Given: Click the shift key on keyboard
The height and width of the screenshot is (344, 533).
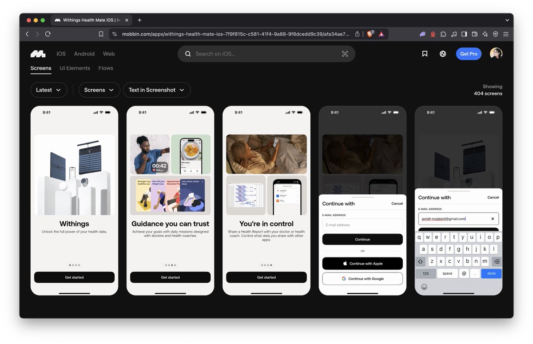Looking at the screenshot, I should point(421,261).
